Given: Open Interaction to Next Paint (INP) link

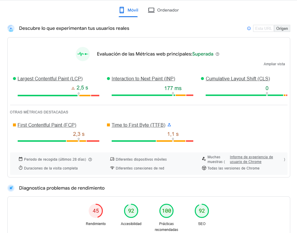Looking at the screenshot, I should 143,79.
